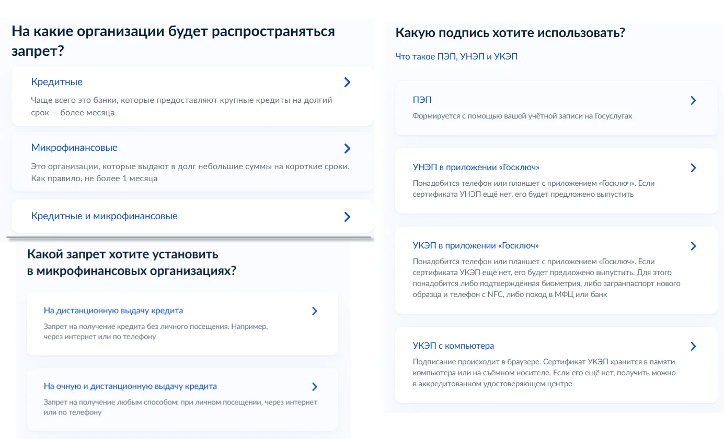Screen dimensions: 724x439
Task: Click the chevron beside УНЭП в приложении «Госключ»
Action: coord(693,168)
